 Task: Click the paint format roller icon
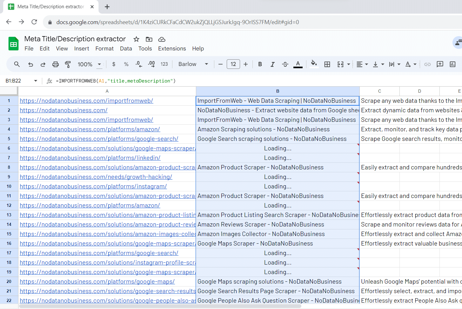click(x=68, y=64)
